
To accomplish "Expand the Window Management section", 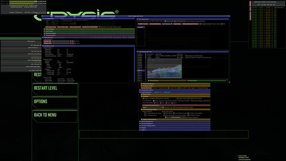I will (x=175, y=121).
